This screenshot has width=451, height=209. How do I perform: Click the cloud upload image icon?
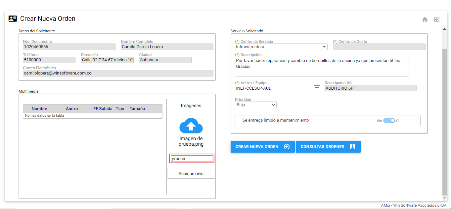point(191,126)
